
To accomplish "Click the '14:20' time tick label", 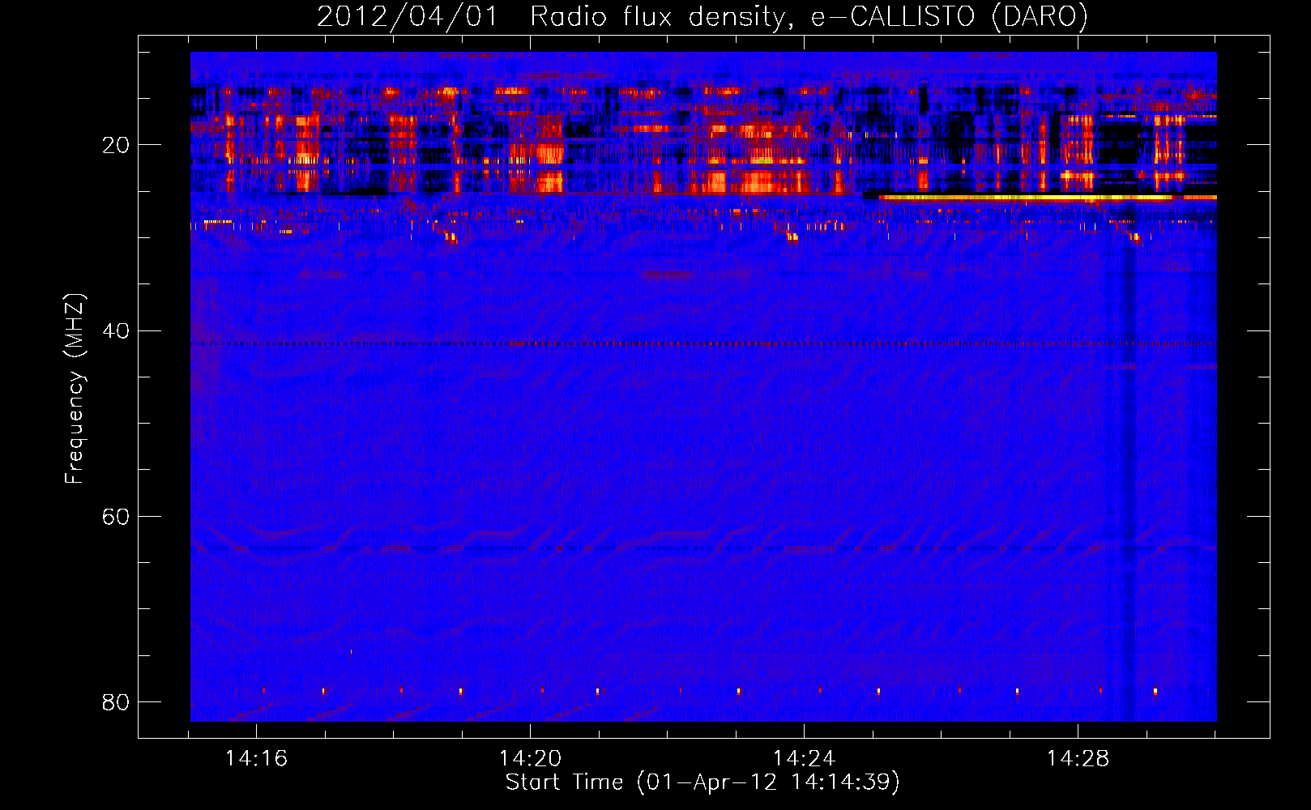I will point(530,759).
